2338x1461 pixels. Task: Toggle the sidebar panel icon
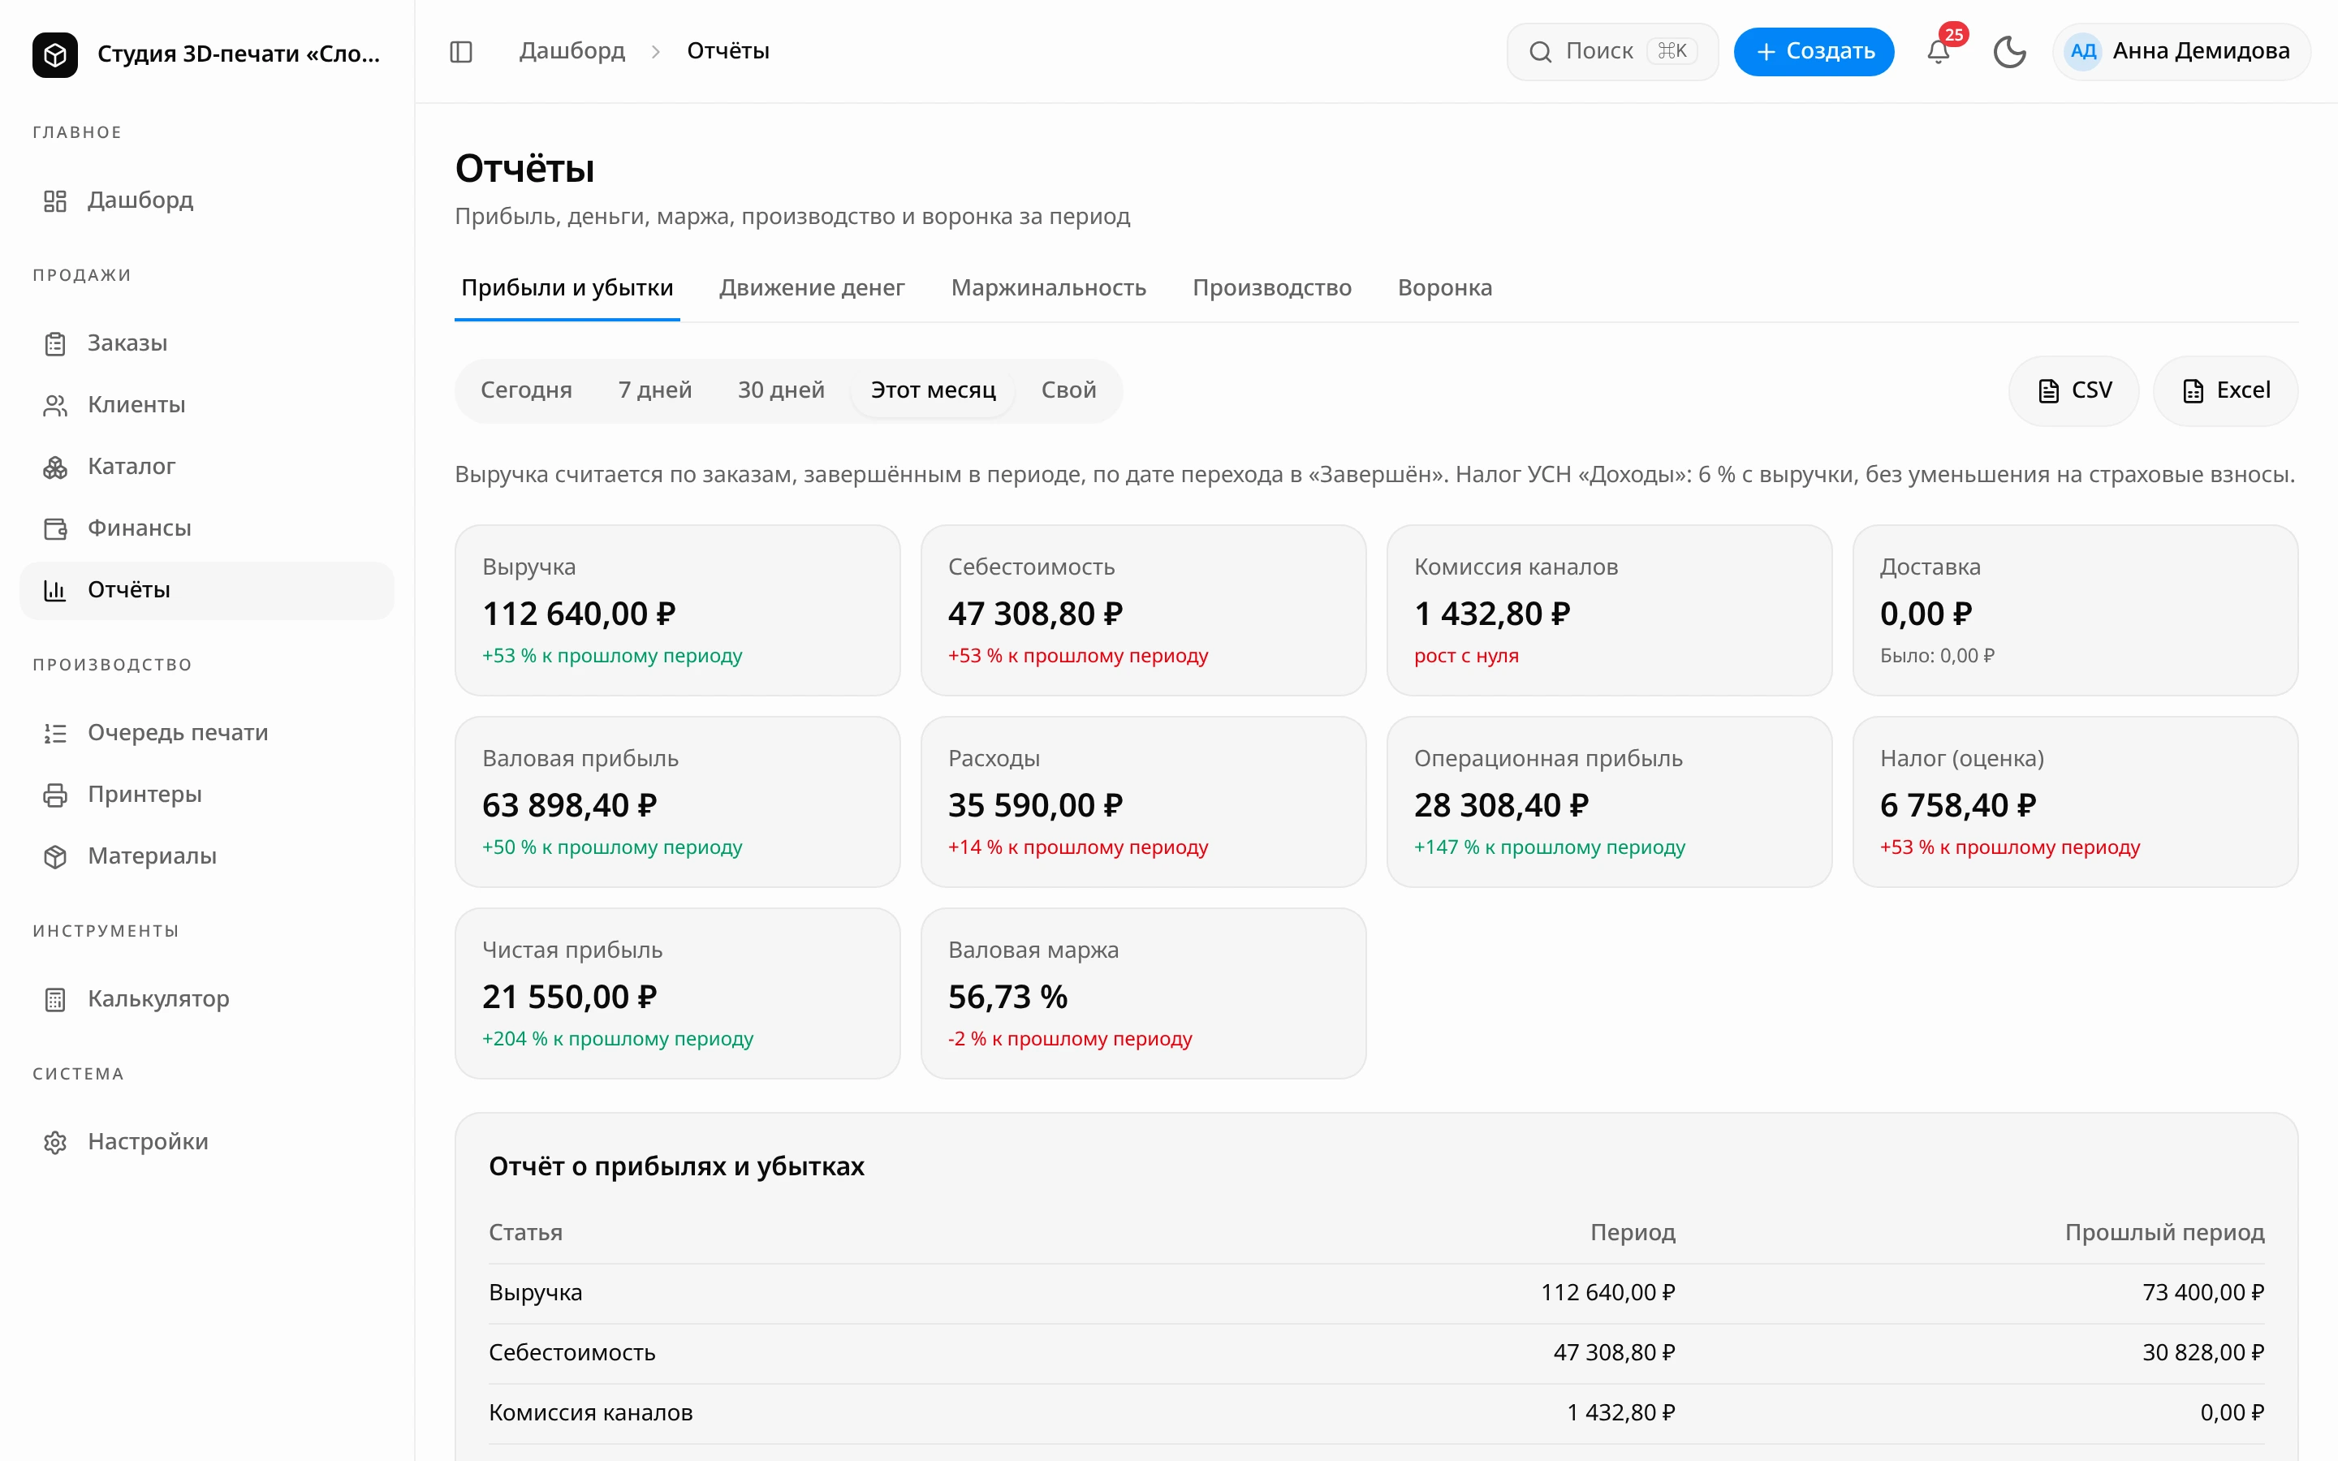tap(461, 51)
